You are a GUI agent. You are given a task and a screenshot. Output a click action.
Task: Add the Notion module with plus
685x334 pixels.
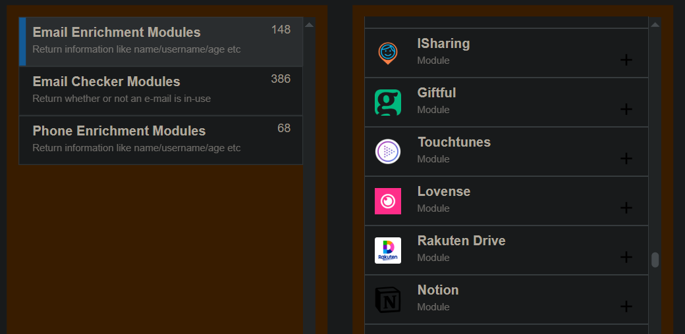(626, 306)
